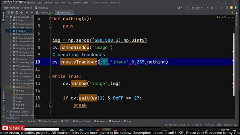Switch to the 'practice.py' editor tab

(x=64, y=12)
